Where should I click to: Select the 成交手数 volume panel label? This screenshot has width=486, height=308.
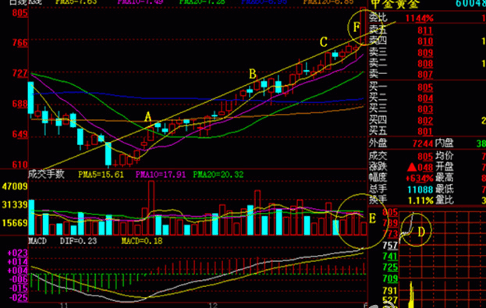[x=47, y=175]
